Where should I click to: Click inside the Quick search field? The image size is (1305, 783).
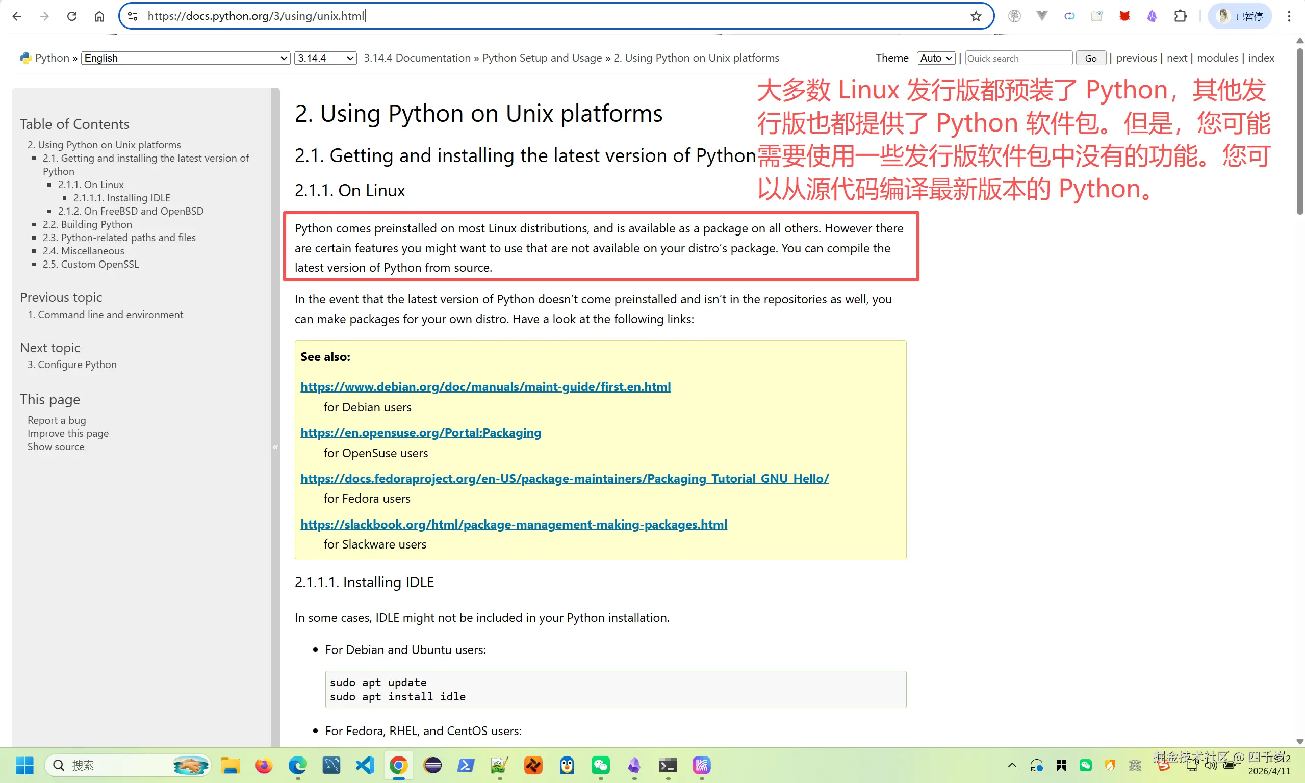tap(1018, 58)
